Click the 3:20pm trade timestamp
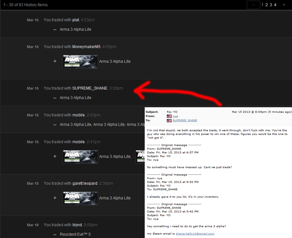Image resolution: width=292 pixels, height=238 pixels. (x=116, y=88)
